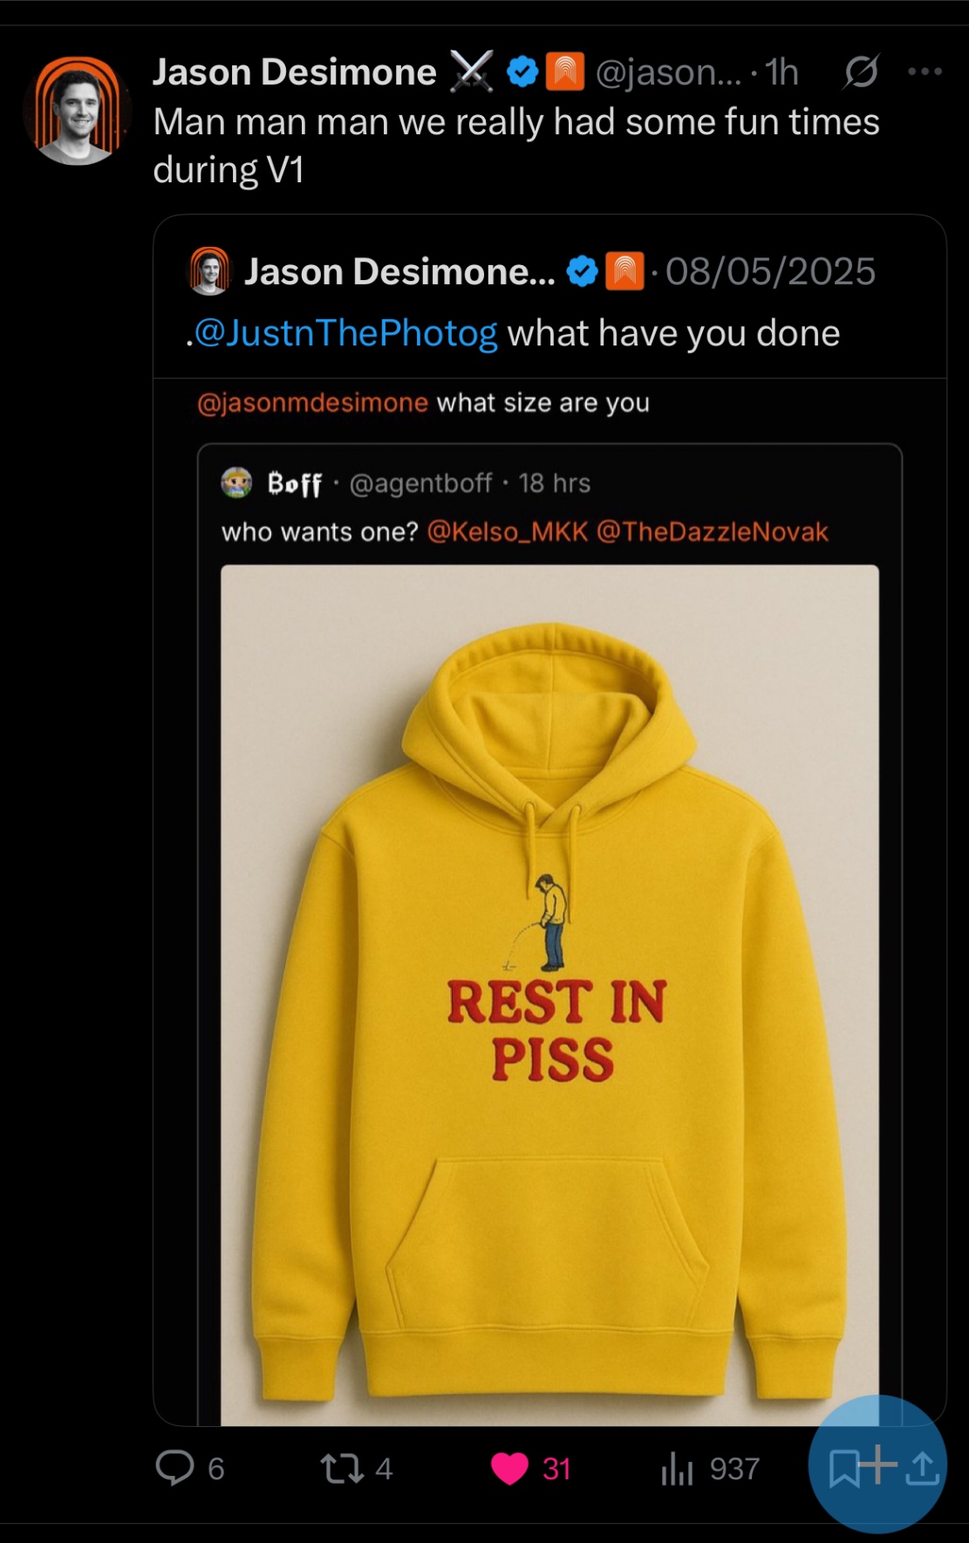969x1543 pixels.
Task: Click the blue verified badge beside crossed swords
Action: coord(522,72)
